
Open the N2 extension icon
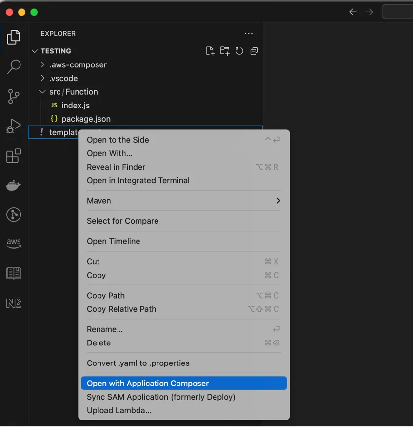(x=14, y=303)
